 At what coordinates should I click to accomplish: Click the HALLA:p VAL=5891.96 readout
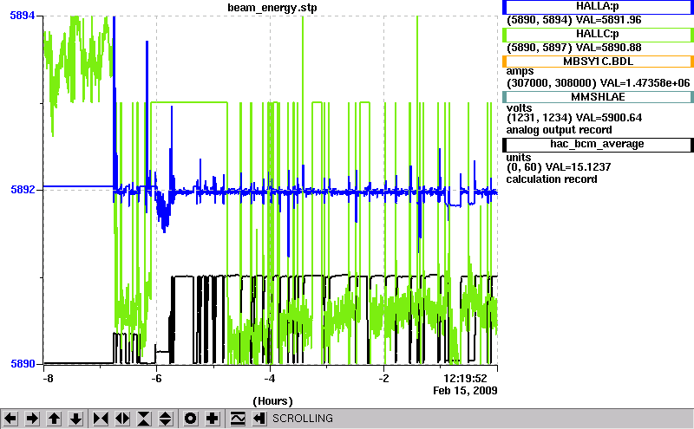click(574, 20)
